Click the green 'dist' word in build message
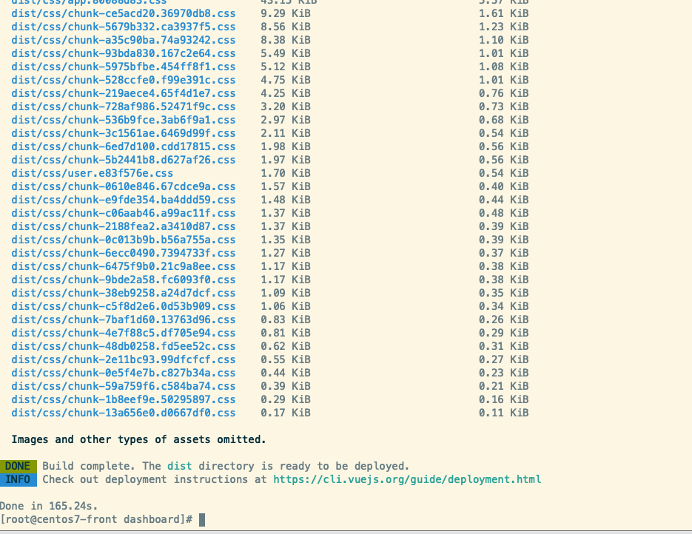The height and width of the screenshot is (534, 692). [x=179, y=466]
